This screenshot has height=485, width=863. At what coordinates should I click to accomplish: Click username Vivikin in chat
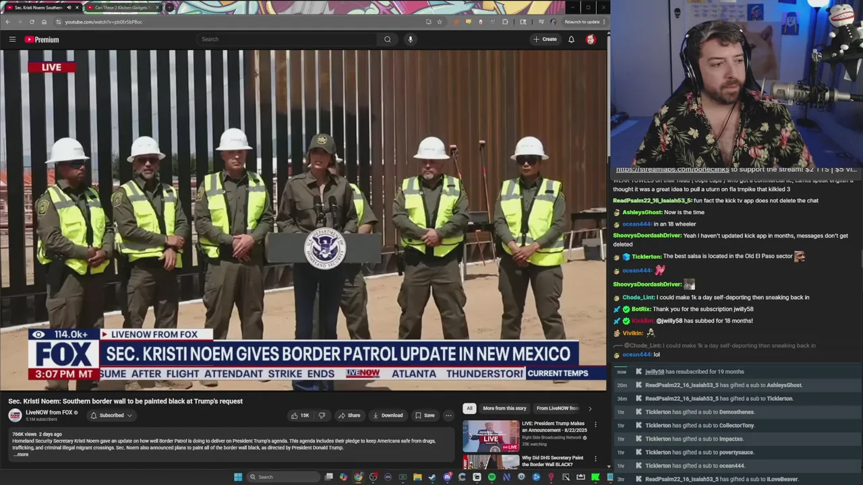coord(632,333)
